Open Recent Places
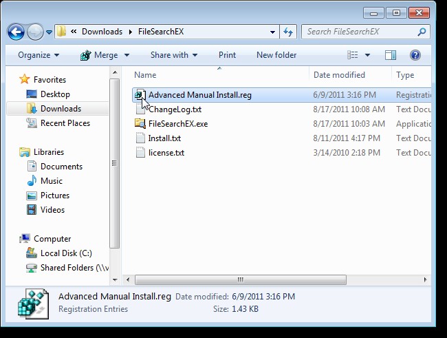 [x=65, y=123]
